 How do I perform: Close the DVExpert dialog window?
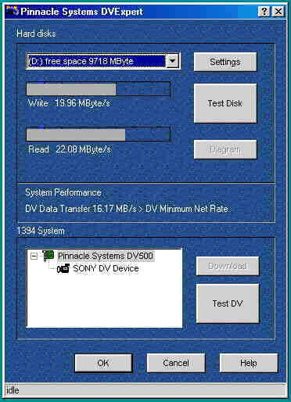pyautogui.click(x=278, y=12)
